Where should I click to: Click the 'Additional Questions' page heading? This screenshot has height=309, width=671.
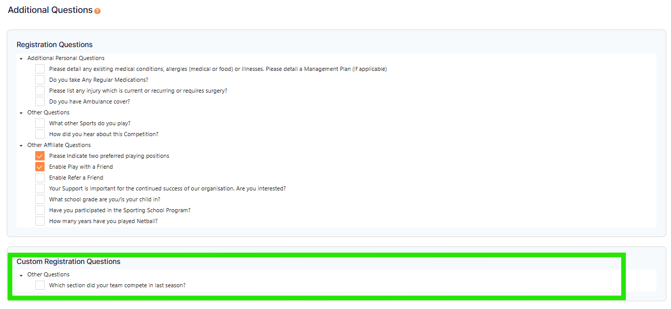[x=50, y=10]
